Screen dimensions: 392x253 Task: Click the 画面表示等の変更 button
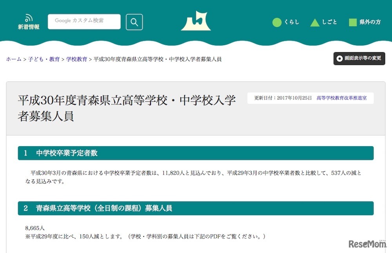click(359, 59)
